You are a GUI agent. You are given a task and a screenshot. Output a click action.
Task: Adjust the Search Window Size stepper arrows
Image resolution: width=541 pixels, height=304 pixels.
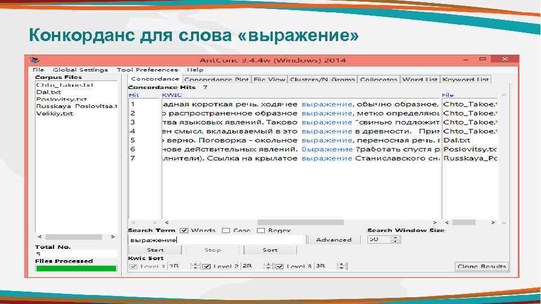396,239
